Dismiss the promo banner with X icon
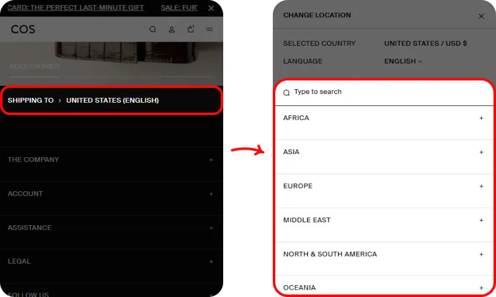Screen dimensions: 496x297 tap(211, 8)
